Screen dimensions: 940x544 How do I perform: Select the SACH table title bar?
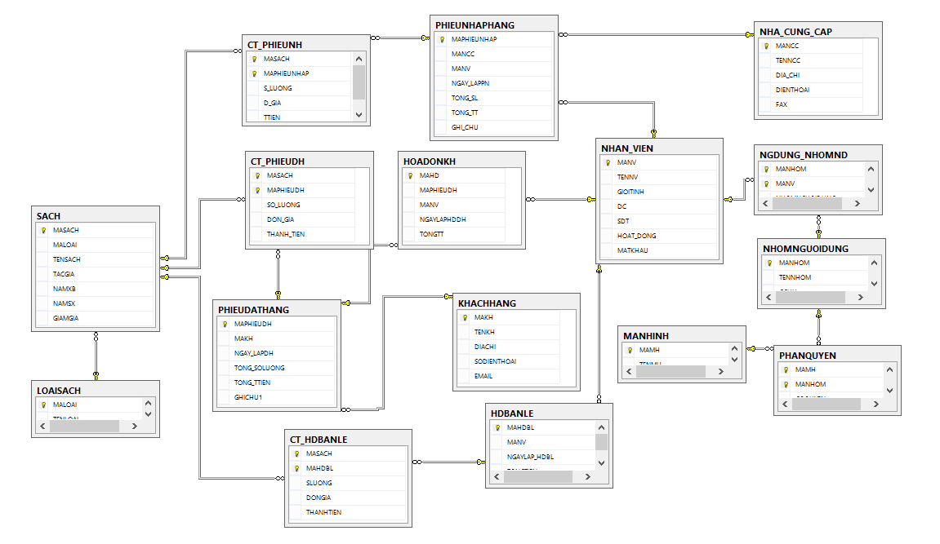pyautogui.click(x=96, y=216)
